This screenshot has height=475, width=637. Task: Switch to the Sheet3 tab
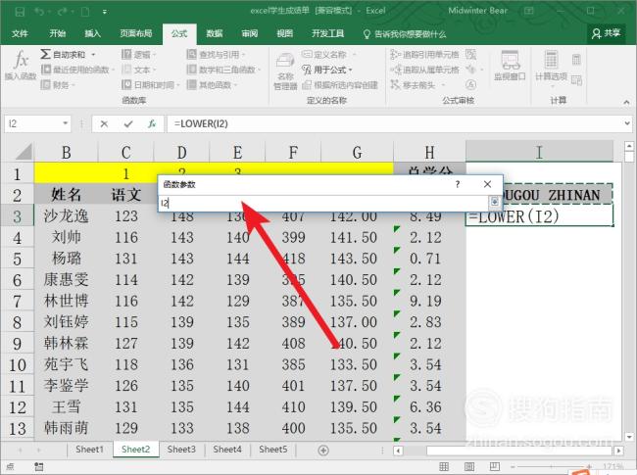(181, 450)
